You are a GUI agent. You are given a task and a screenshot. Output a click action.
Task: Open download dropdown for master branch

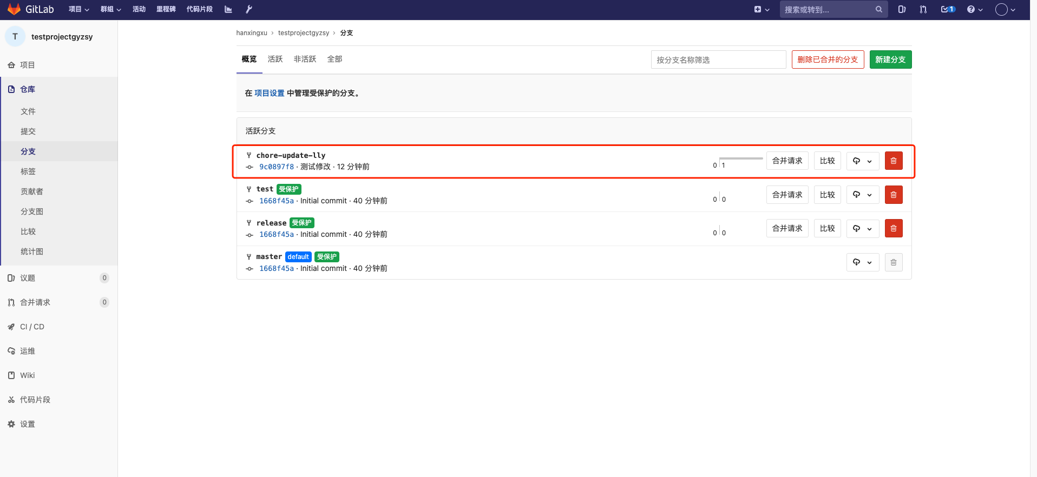tap(863, 262)
